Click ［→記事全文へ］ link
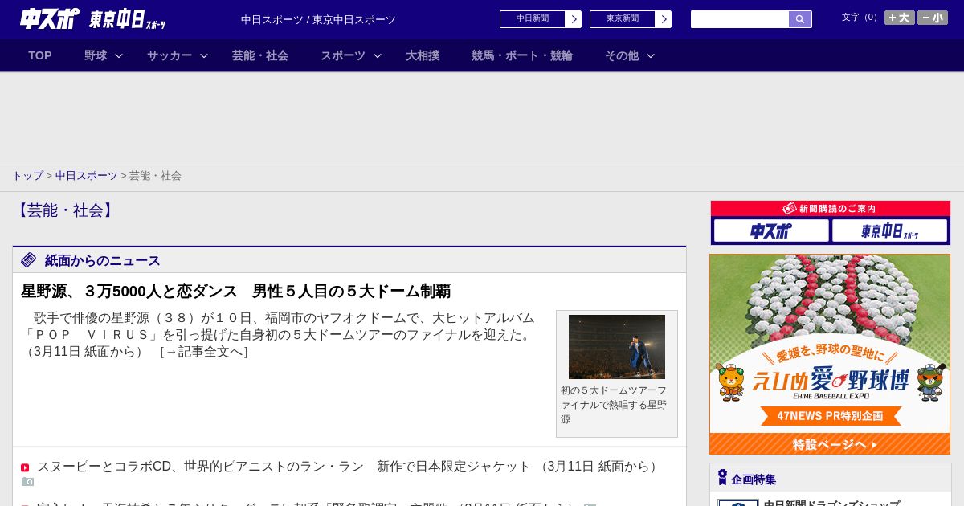 pyautogui.click(x=204, y=352)
